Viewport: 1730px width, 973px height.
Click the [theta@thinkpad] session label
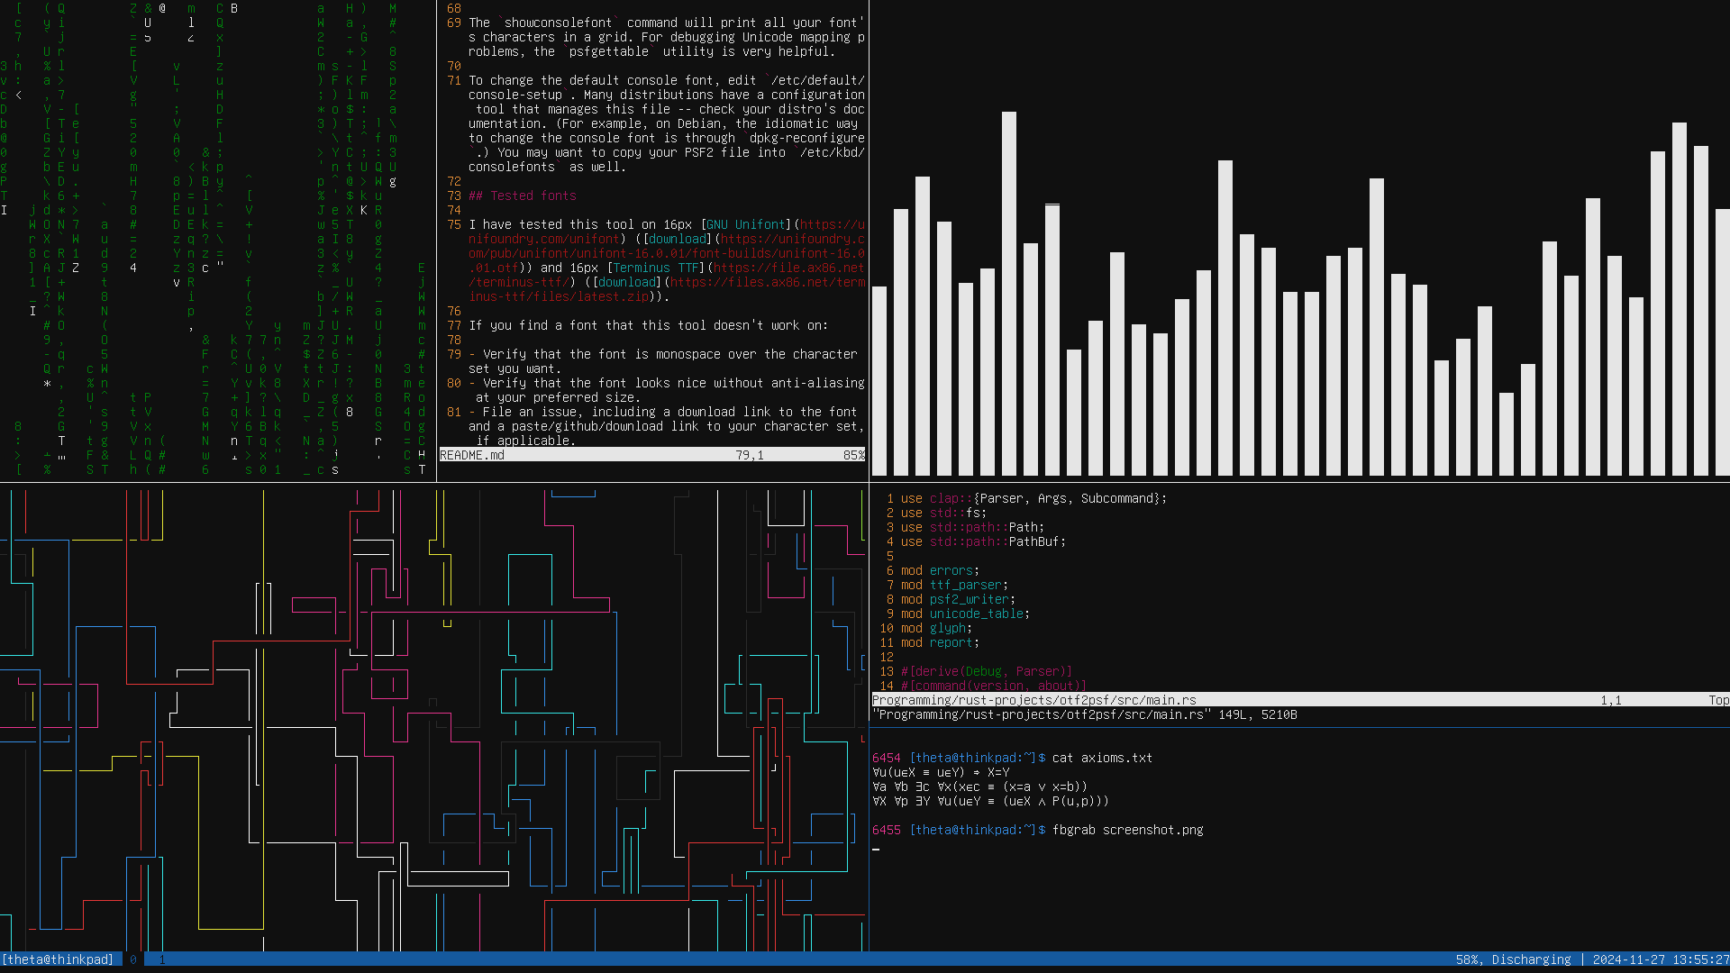tap(58, 959)
